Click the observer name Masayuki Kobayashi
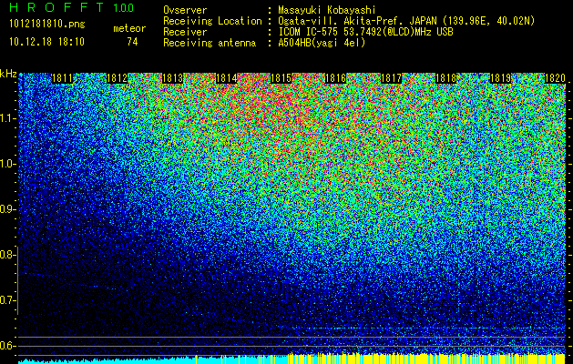The image size is (573, 364). point(327,11)
